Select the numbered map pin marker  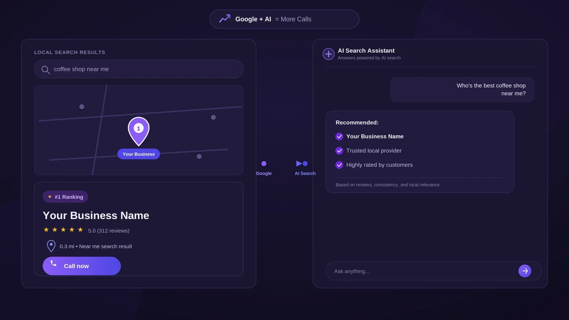(x=139, y=131)
